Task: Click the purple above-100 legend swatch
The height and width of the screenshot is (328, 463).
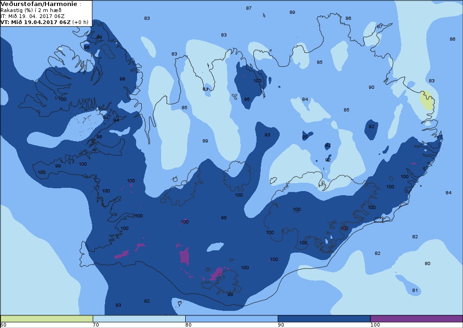Action: [417, 319]
